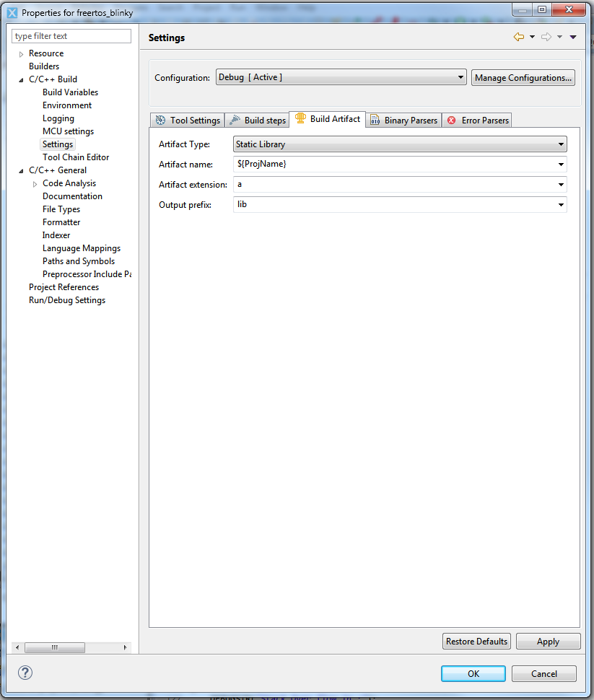The image size is (594, 700).
Task: Click the forward navigation arrow icon
Action: [545, 37]
